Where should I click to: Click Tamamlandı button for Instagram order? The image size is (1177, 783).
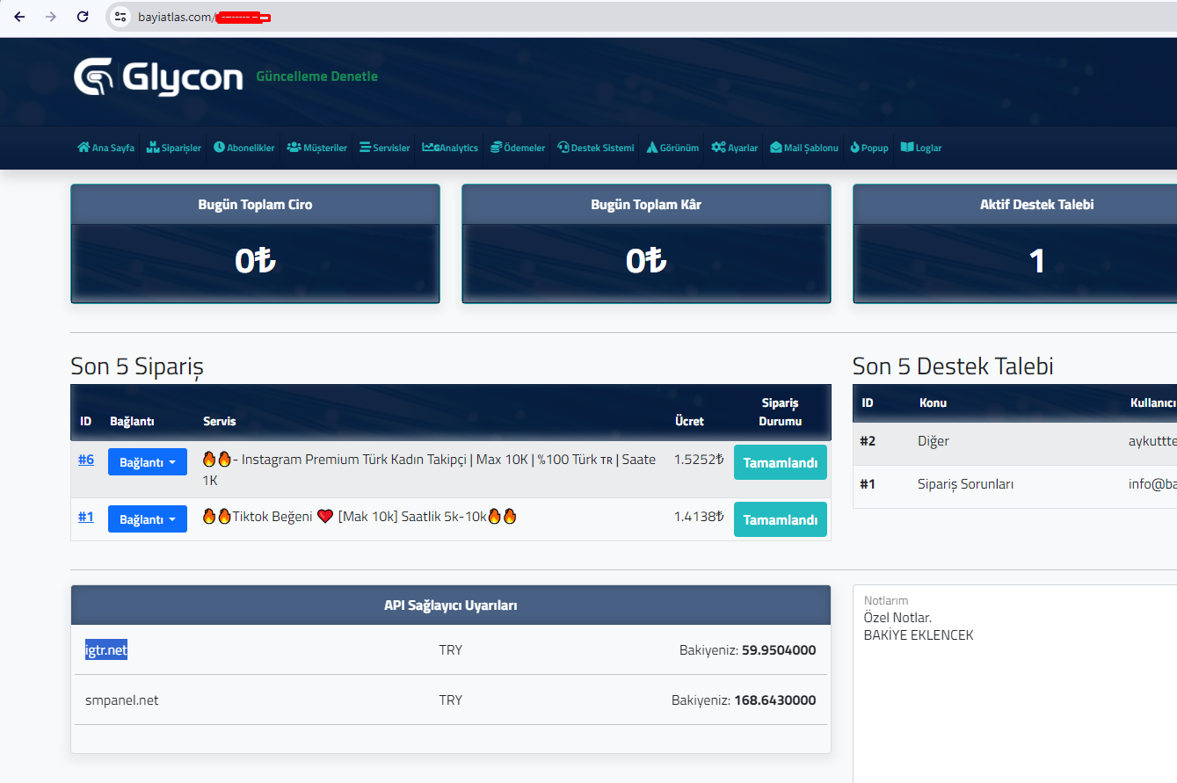point(781,462)
